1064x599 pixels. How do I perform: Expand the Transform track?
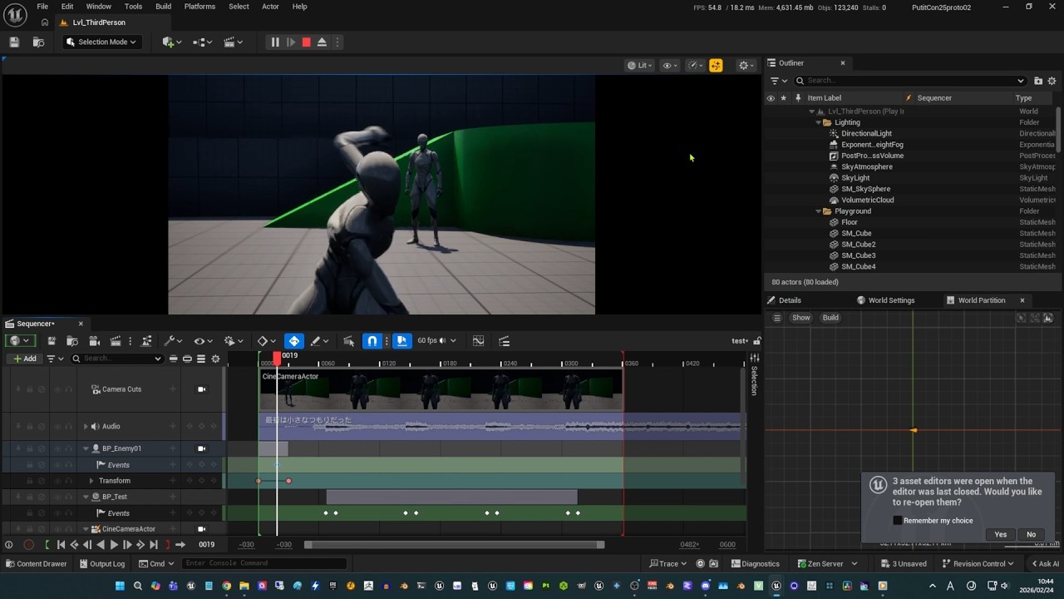pyautogui.click(x=91, y=481)
